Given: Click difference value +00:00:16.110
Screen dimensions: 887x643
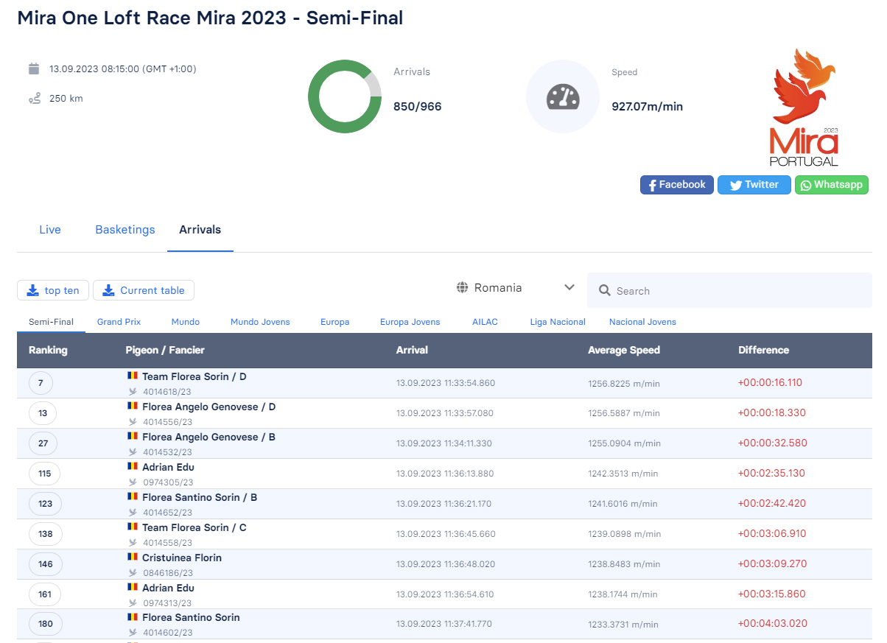Looking at the screenshot, I should click(x=770, y=382).
